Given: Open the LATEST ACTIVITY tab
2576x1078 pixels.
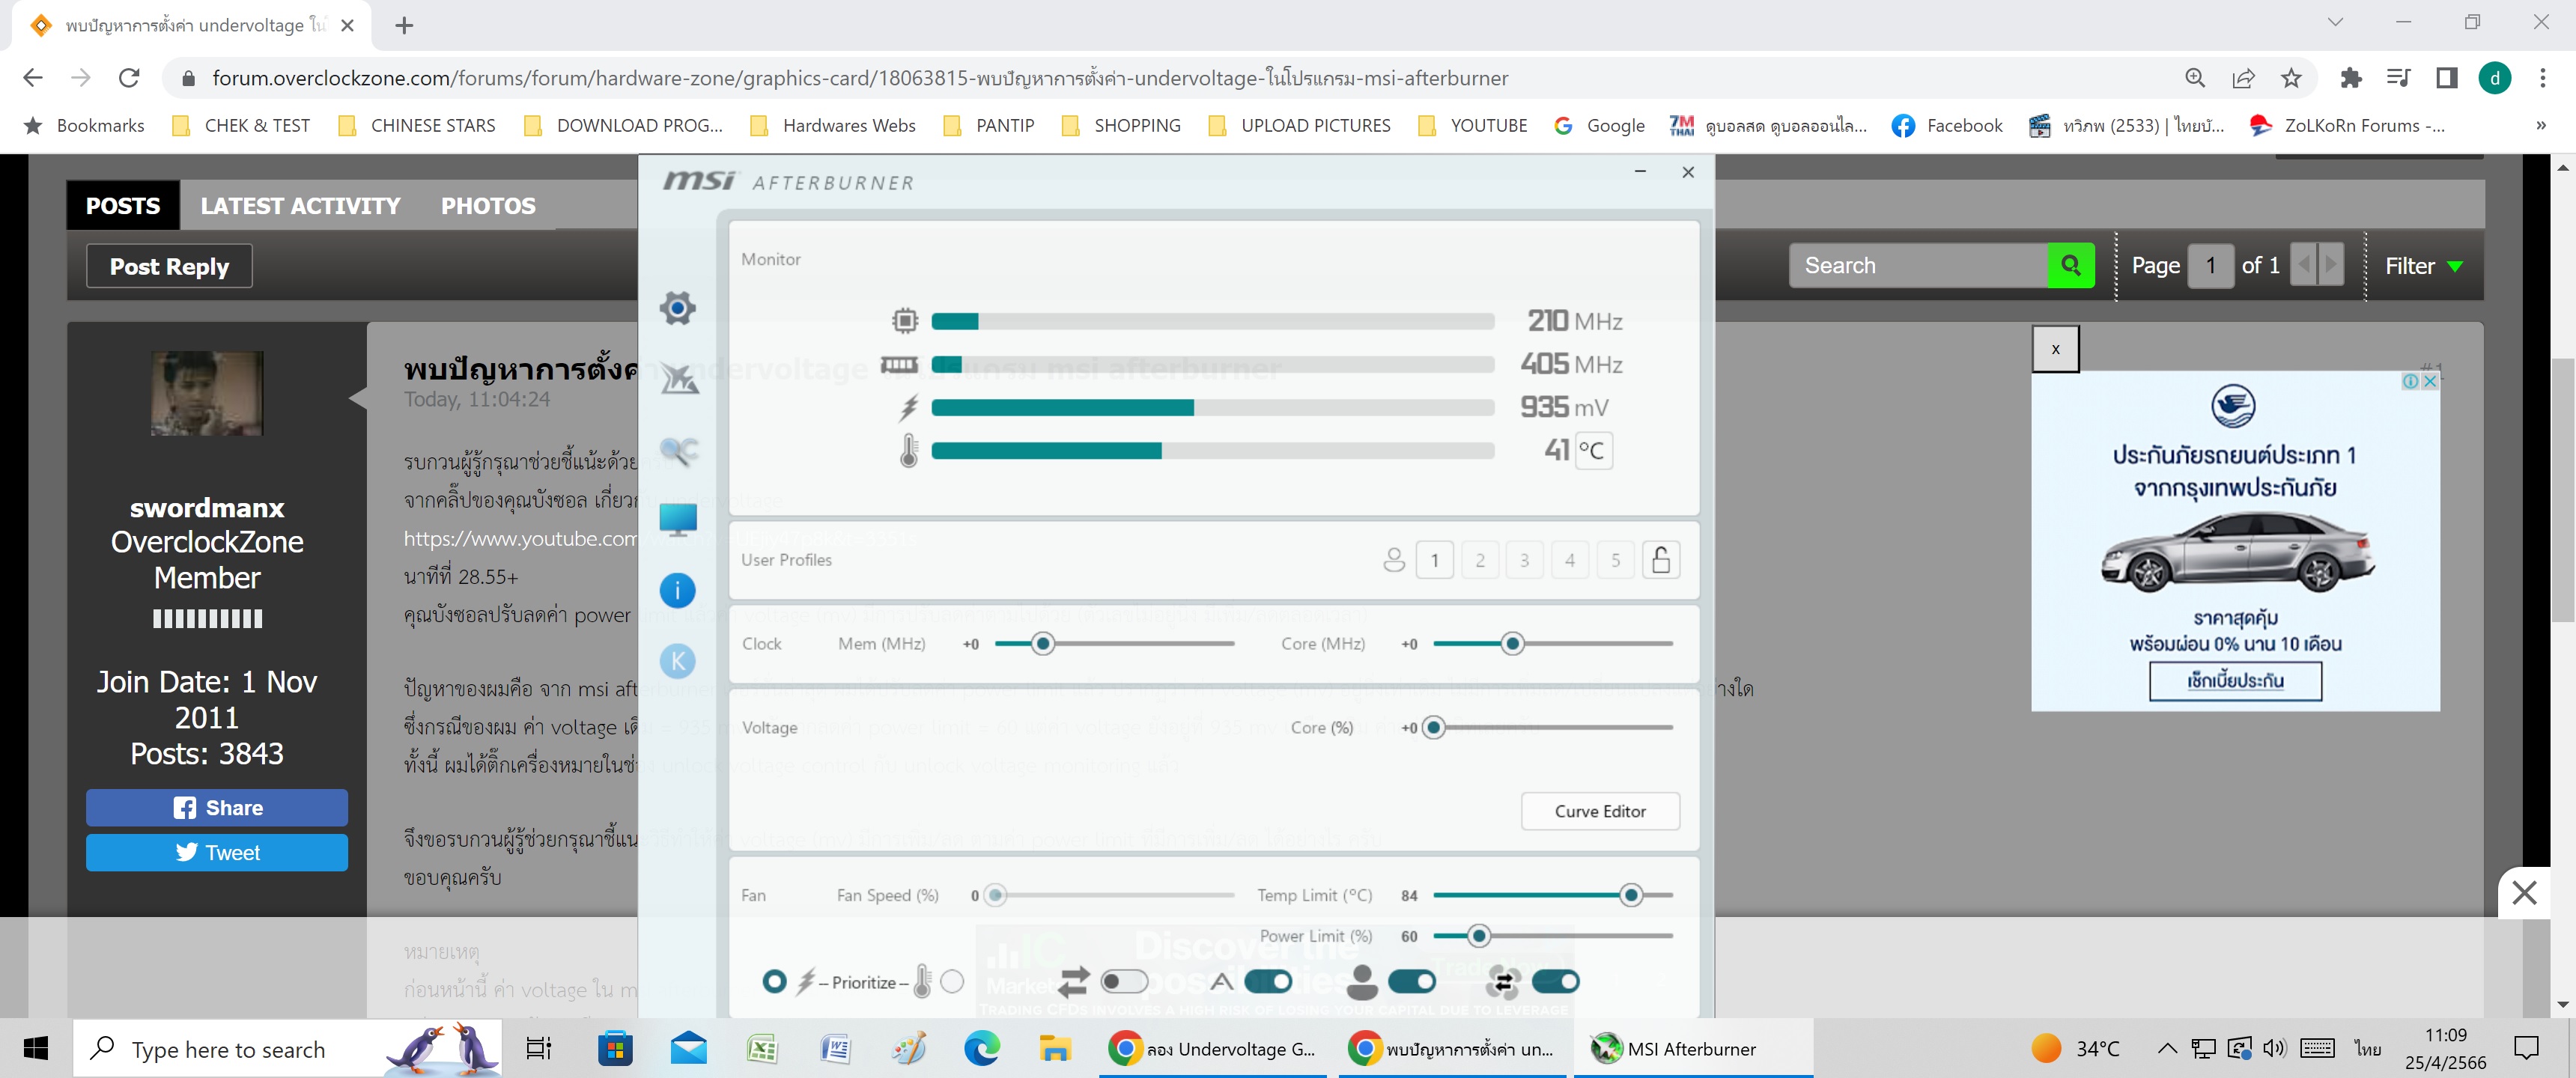Looking at the screenshot, I should pyautogui.click(x=300, y=205).
